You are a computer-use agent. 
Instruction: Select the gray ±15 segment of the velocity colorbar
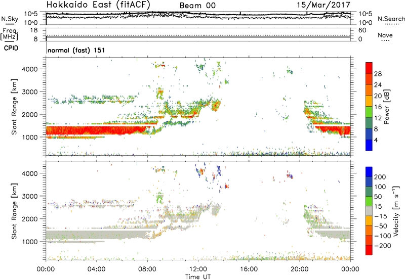[x=369, y=211]
